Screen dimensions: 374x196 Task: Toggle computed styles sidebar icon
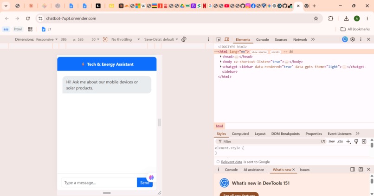click(x=364, y=141)
